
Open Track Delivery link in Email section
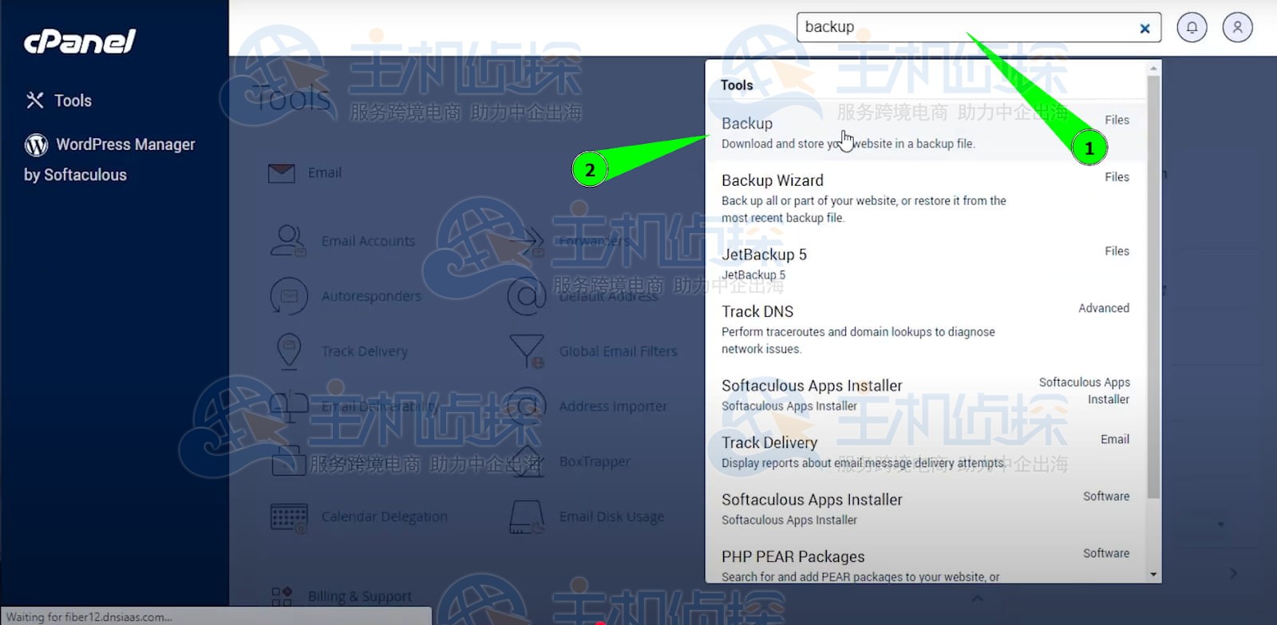click(364, 351)
